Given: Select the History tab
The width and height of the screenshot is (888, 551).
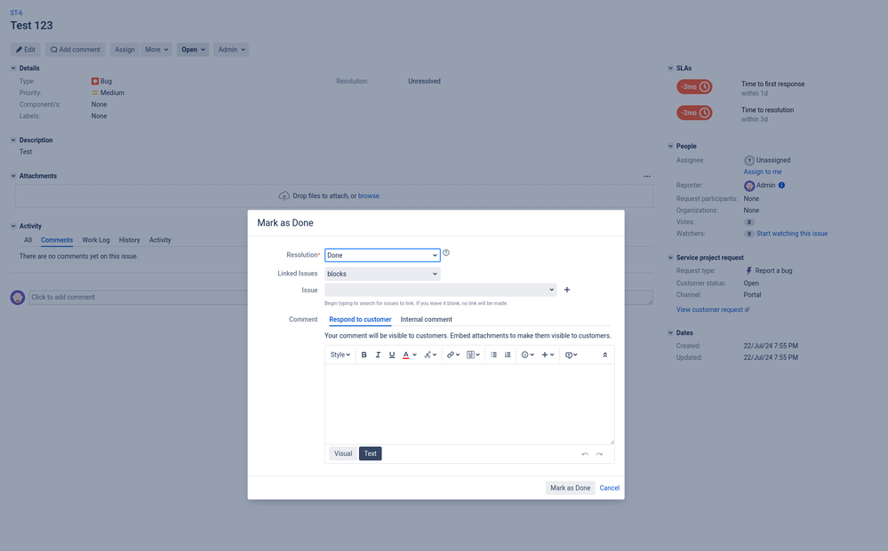Looking at the screenshot, I should [129, 240].
